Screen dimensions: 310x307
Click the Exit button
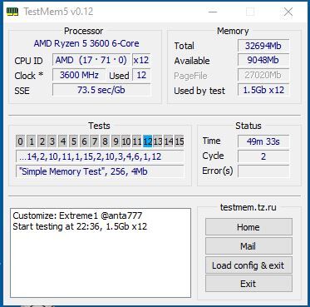(248, 284)
